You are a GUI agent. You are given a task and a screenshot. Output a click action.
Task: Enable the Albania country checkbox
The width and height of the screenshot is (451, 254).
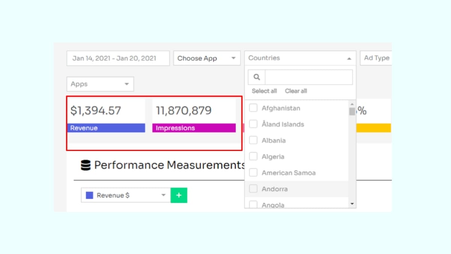tap(254, 140)
